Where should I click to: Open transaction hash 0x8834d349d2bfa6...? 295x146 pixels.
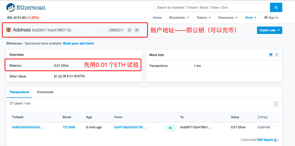(27, 127)
